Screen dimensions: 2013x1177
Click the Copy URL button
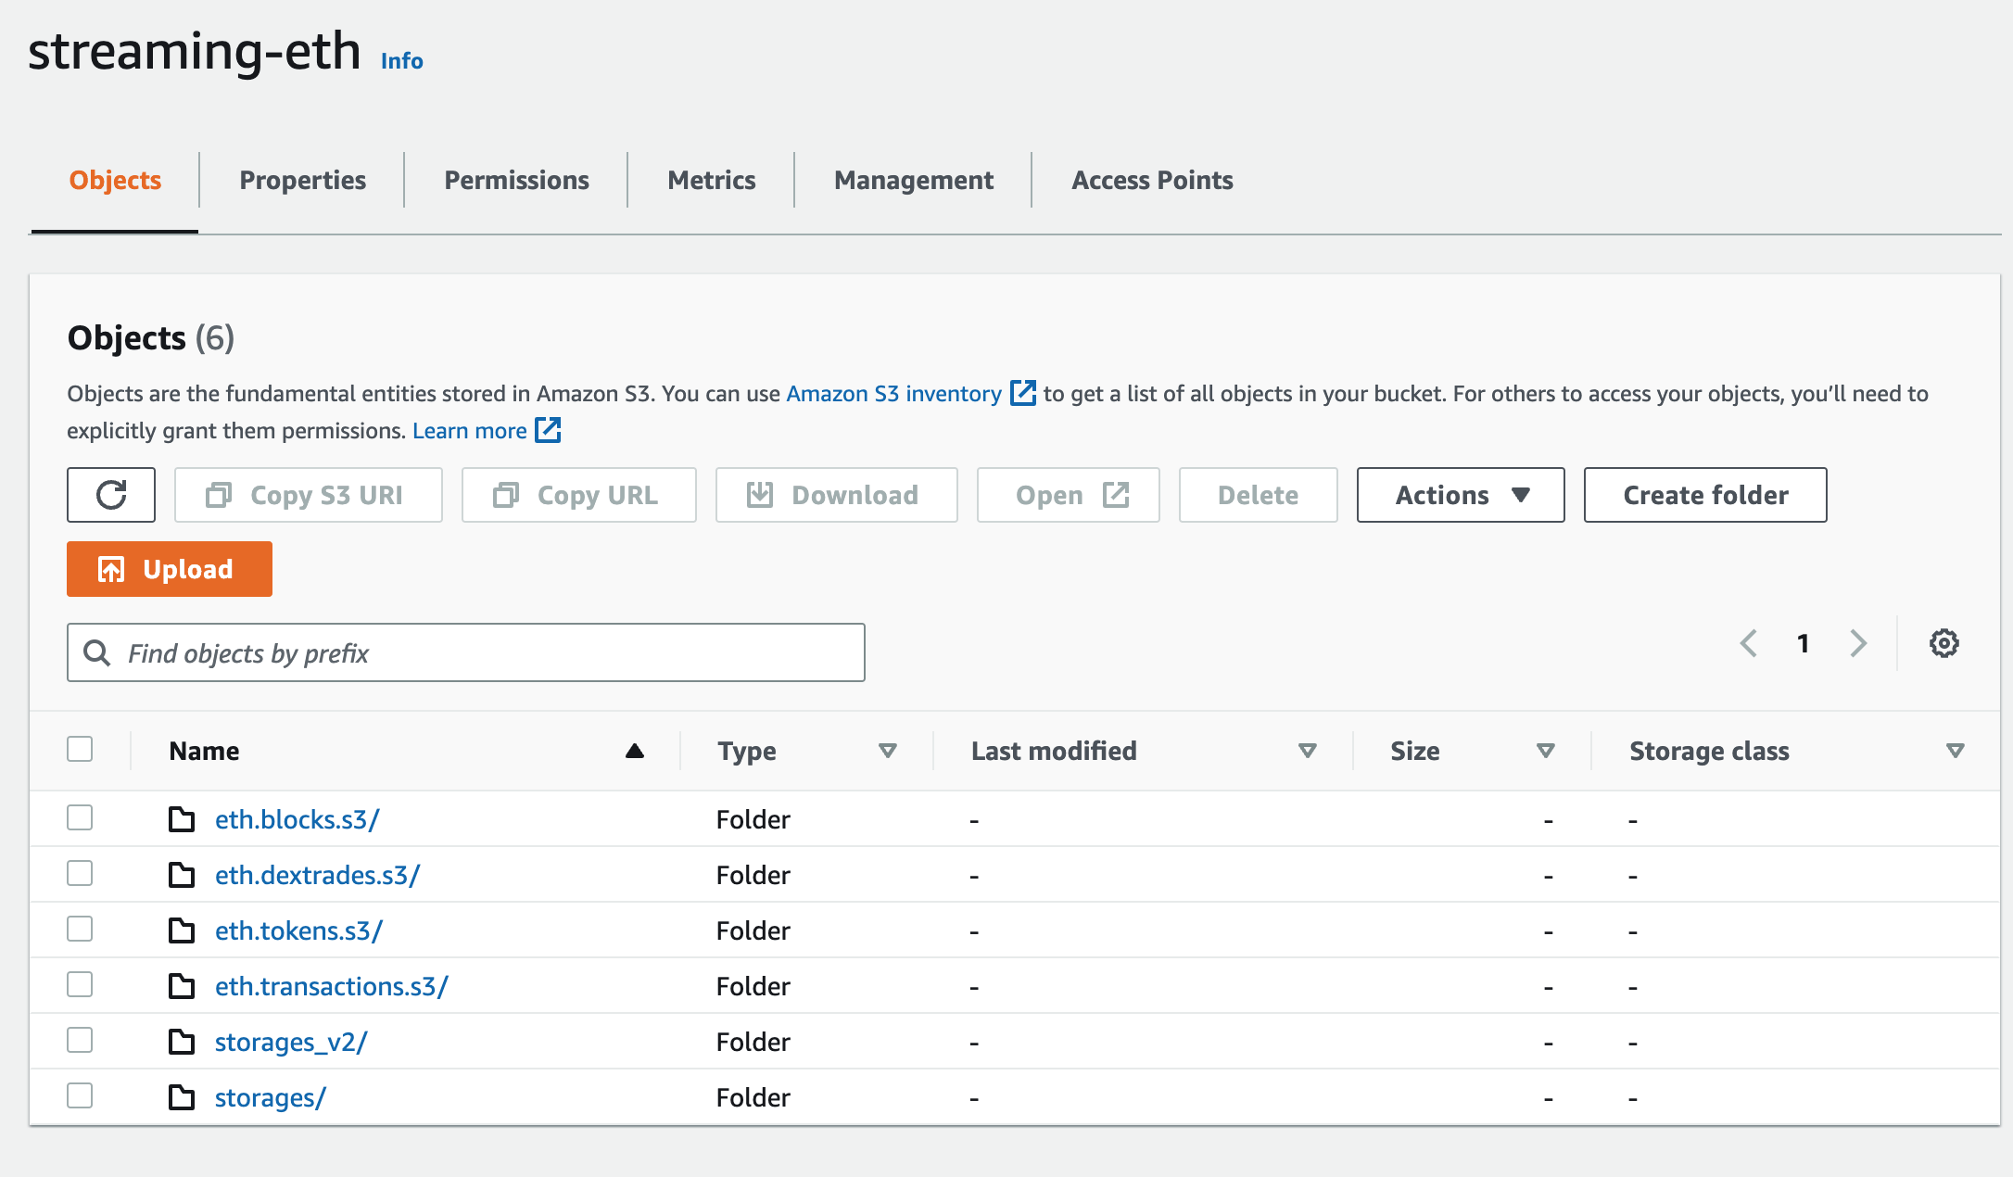pyautogui.click(x=579, y=495)
